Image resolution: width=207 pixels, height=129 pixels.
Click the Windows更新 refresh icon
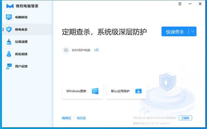pyautogui.click(x=95, y=91)
